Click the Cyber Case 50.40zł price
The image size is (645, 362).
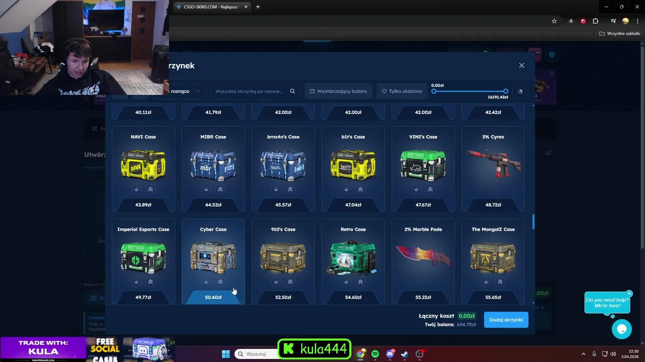[213, 298]
